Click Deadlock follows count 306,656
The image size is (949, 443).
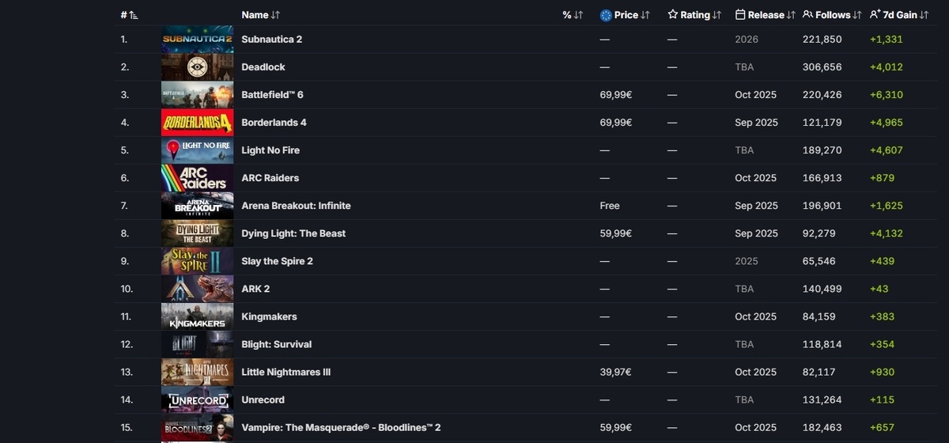pos(822,67)
